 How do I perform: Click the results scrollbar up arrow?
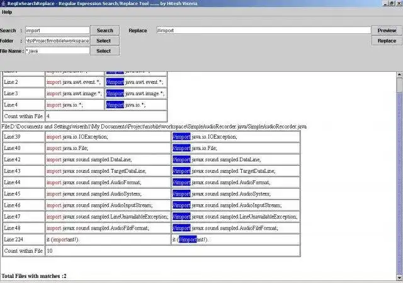[x=399, y=74]
